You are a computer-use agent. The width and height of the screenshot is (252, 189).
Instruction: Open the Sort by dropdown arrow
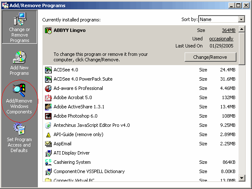tap(241, 19)
